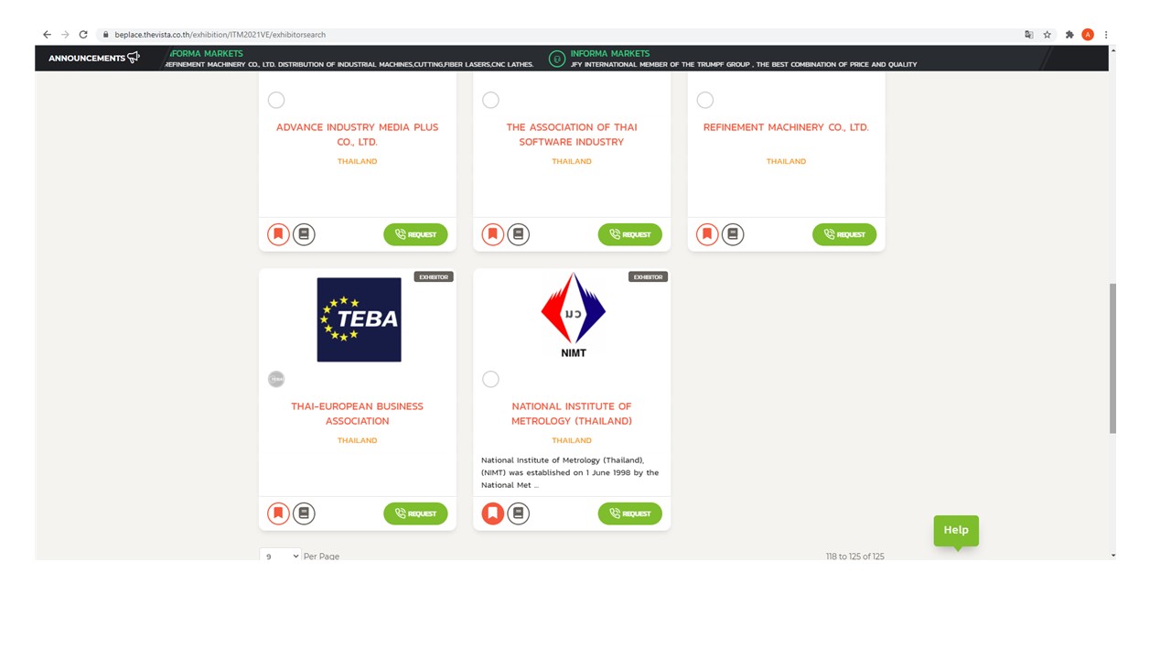The height and width of the screenshot is (659, 1171).
Task: Open the Chrome profile avatar menu
Action: (x=1088, y=35)
